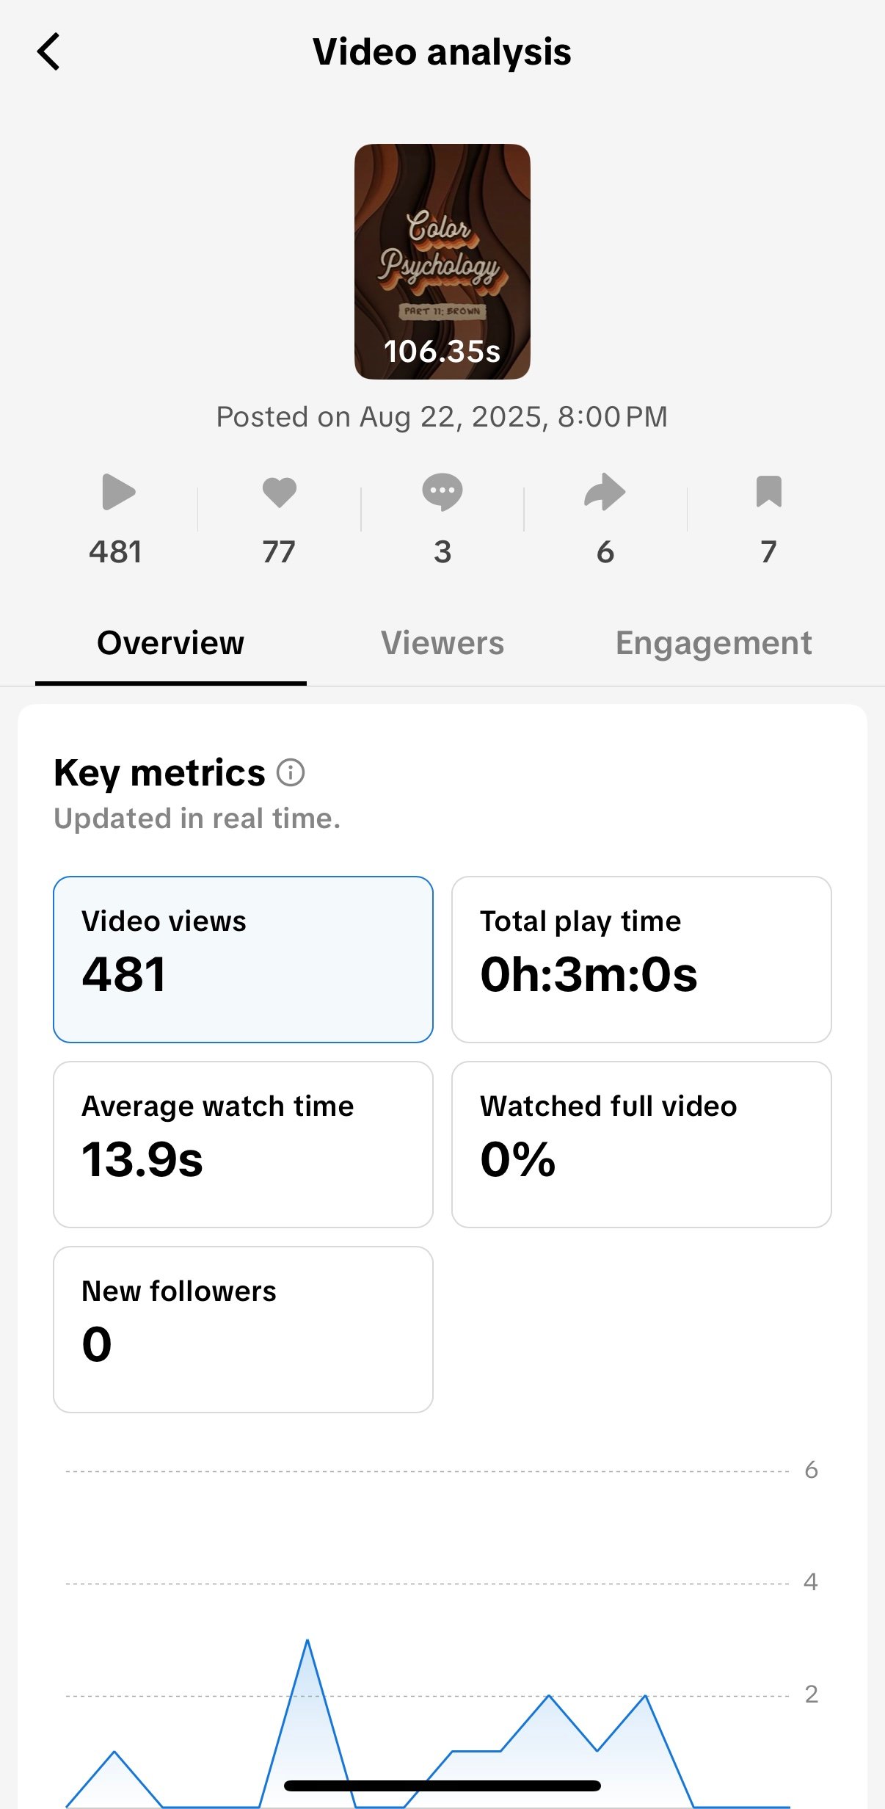This screenshot has height=1809, width=885.
Task: Select the Total play time card
Action: pyautogui.click(x=641, y=959)
